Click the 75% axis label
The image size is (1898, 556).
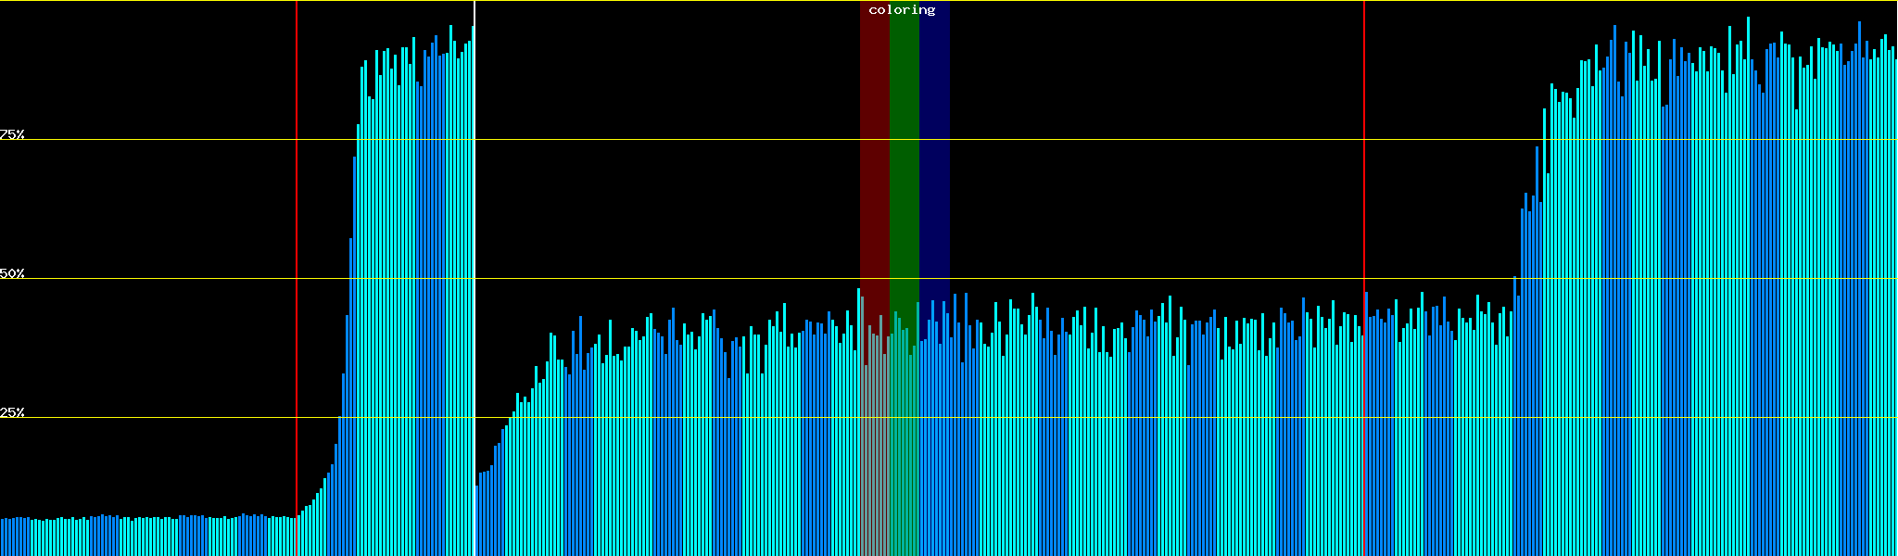pos(12,134)
